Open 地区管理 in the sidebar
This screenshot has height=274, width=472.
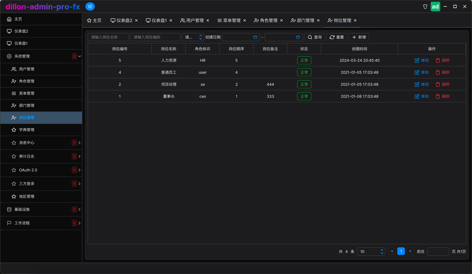point(41,196)
